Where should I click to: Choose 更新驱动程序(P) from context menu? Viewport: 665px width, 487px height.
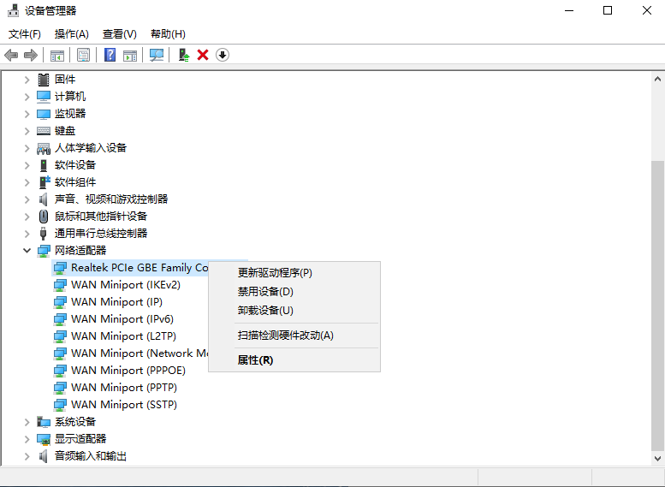275,273
